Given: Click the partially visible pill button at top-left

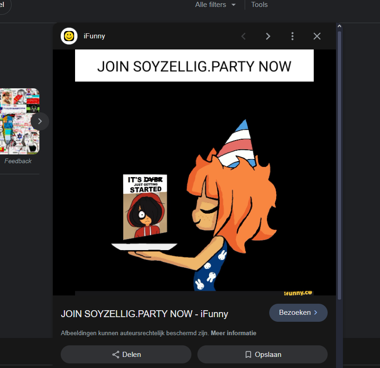Looking at the screenshot, I should pos(4,5).
